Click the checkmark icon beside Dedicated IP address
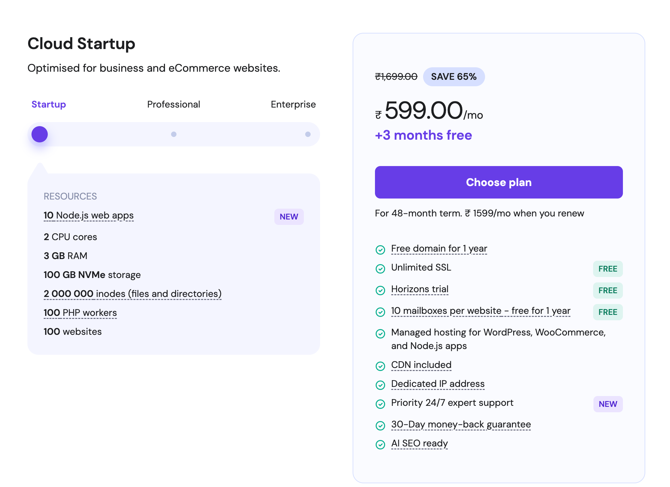 pyautogui.click(x=380, y=385)
